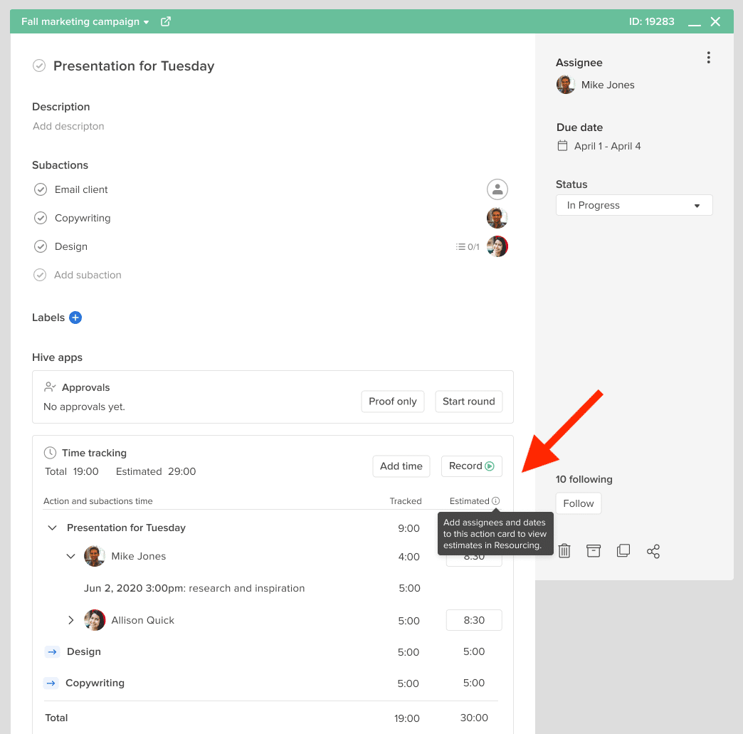Click the Estimated column info icon
This screenshot has width=743, height=734.
[496, 500]
